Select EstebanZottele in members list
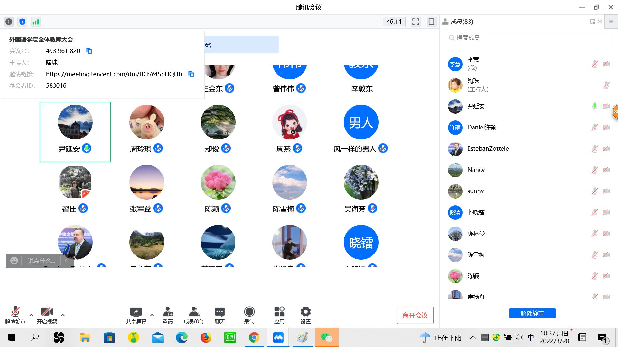This screenshot has width=618, height=347. click(529, 149)
